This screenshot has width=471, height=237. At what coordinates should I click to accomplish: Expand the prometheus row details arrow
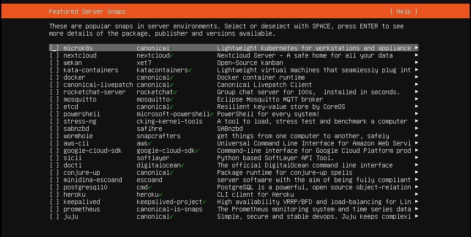(x=416, y=209)
